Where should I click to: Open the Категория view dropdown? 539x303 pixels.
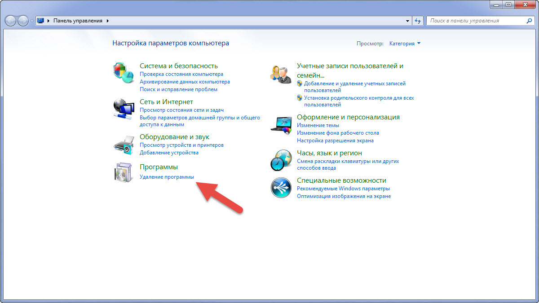click(x=405, y=44)
